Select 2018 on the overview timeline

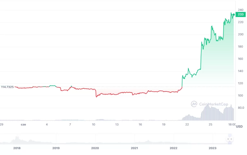pyautogui.click(x=17, y=148)
